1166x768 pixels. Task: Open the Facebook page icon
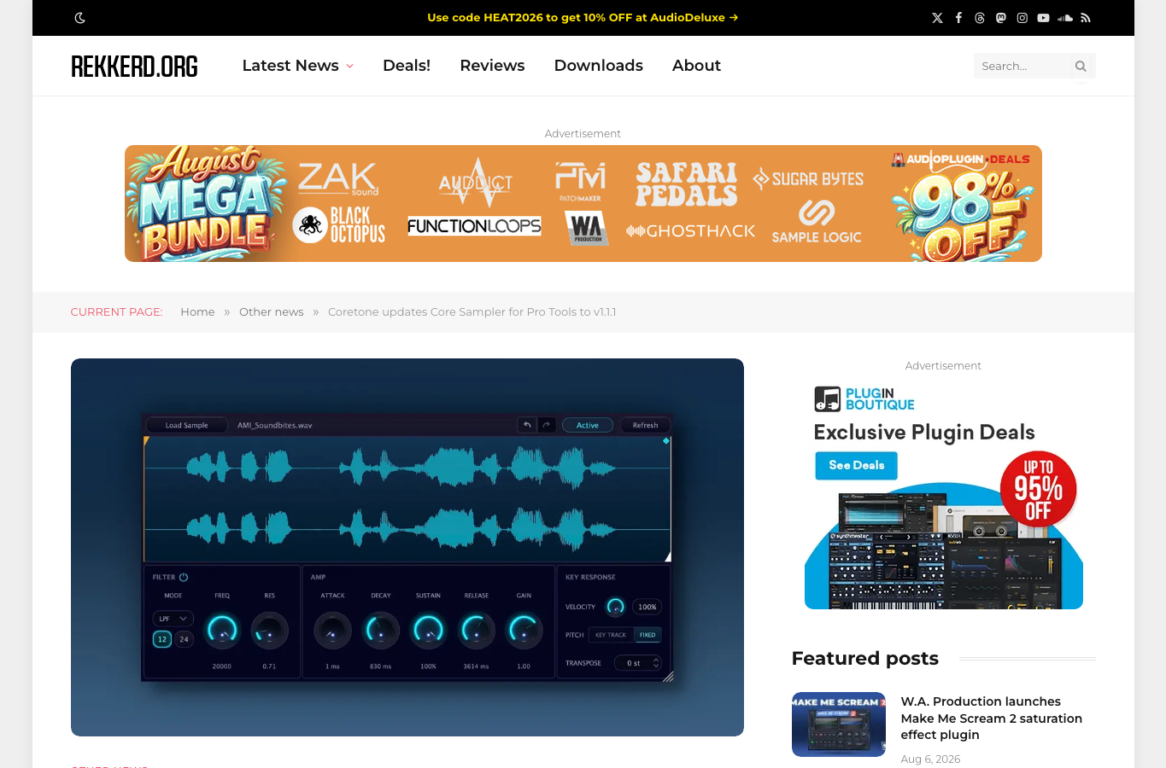pyautogui.click(x=958, y=18)
